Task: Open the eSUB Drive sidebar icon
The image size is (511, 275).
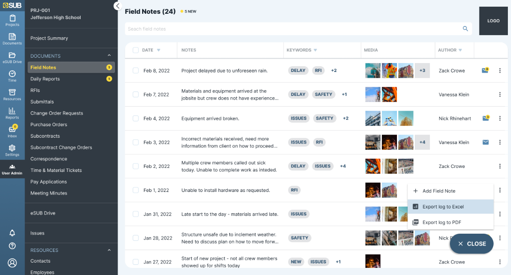Action: pos(12,57)
